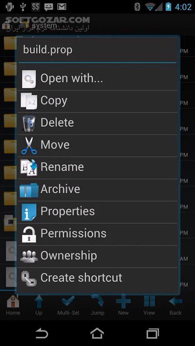
Task: Tap the Permissions padlock icon
Action: [29, 234]
